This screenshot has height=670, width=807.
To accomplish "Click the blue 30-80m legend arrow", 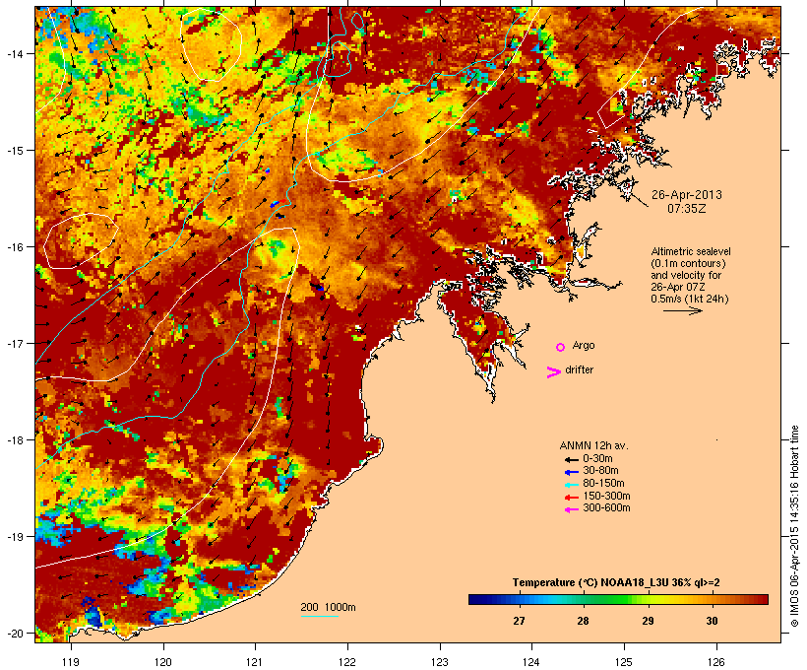I will [571, 472].
